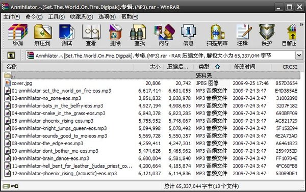The height and width of the screenshot is (192, 306).
Task: Select the cover.jpg file icon
Action: (x=8, y=83)
